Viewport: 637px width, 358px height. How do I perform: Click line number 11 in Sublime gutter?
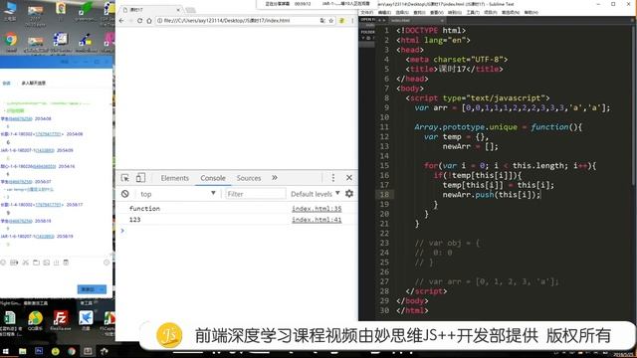click(x=384, y=127)
